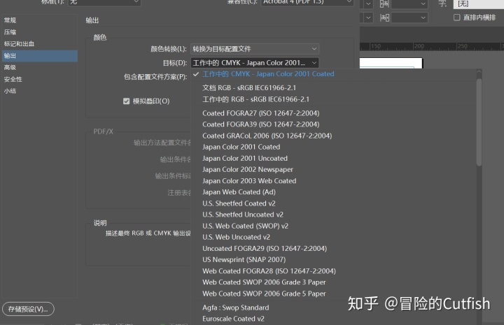Open the 颜色转换 dropdown
504x325 pixels.
pos(255,49)
